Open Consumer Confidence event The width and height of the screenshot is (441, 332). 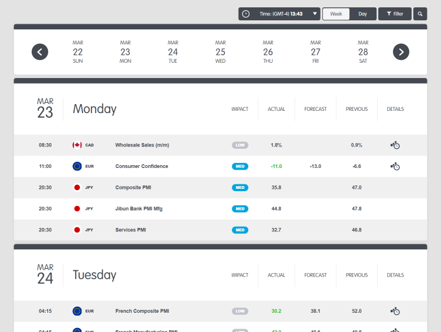coord(142,166)
